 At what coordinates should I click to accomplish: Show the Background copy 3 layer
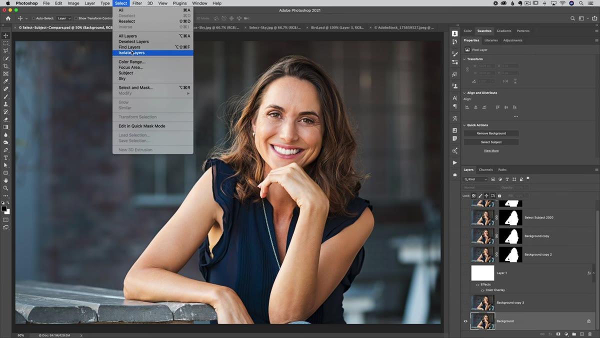(x=465, y=302)
